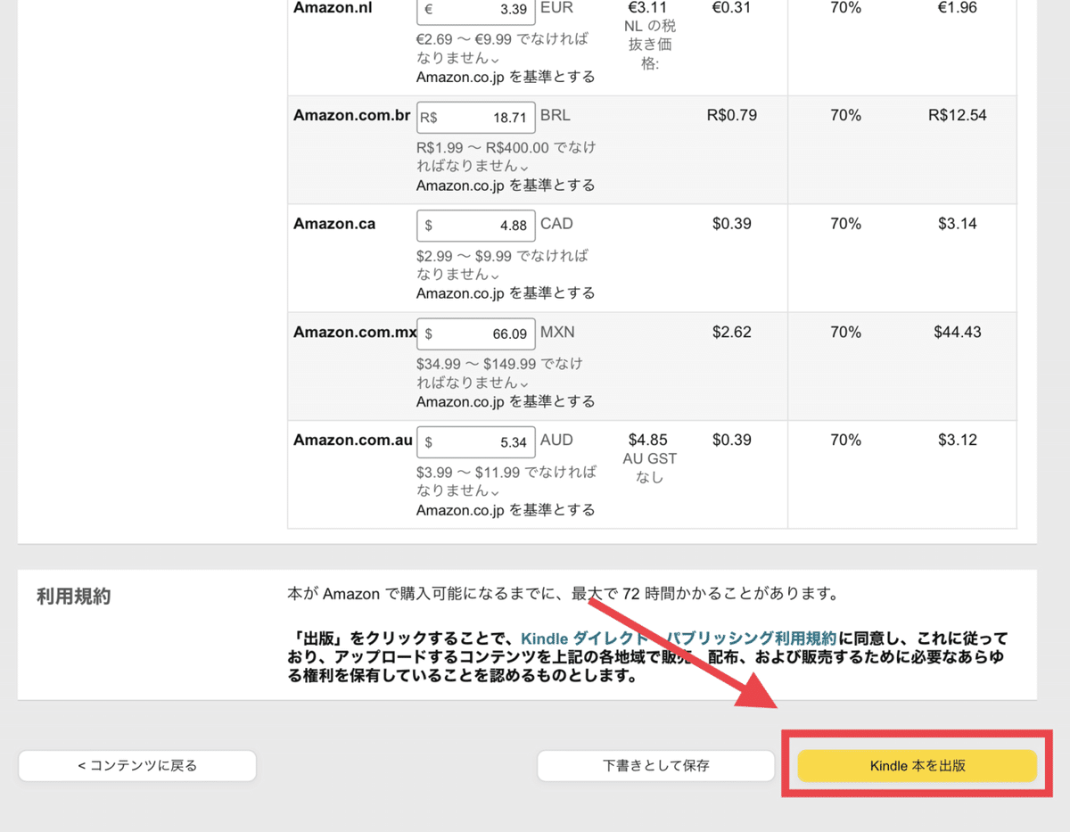
Task: Select Amazon.nl marketplace label
Action: click(x=333, y=8)
